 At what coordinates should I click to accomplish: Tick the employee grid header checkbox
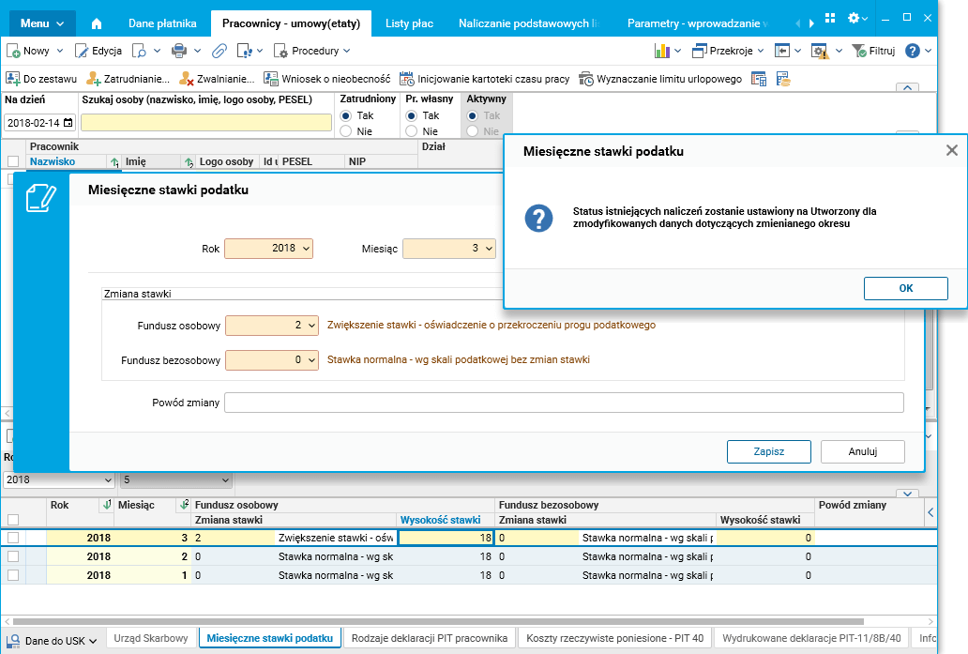pyautogui.click(x=13, y=161)
